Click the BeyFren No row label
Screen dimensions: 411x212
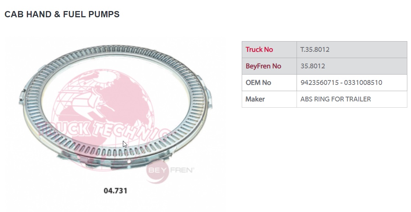pos(263,66)
